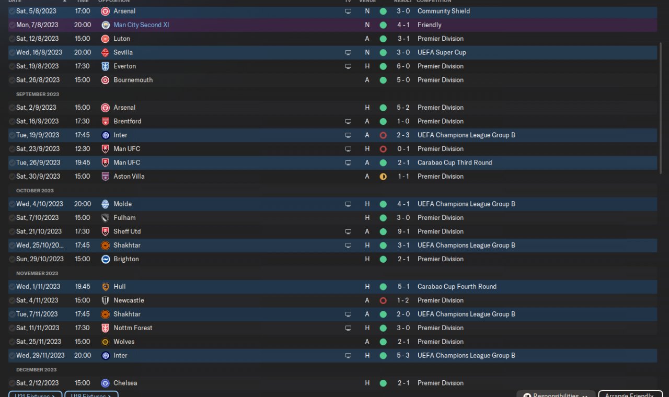The width and height of the screenshot is (669, 397).
Task: Click the Hull club badge icon
Action: pyautogui.click(x=105, y=286)
